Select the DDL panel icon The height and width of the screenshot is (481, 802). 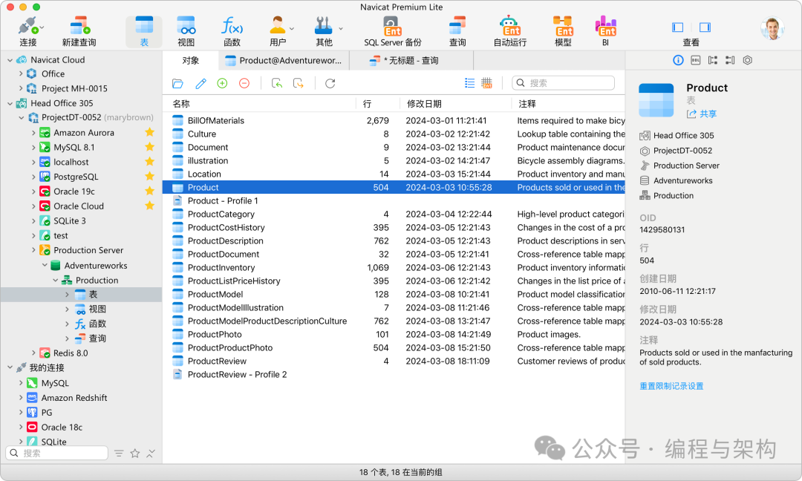click(696, 60)
